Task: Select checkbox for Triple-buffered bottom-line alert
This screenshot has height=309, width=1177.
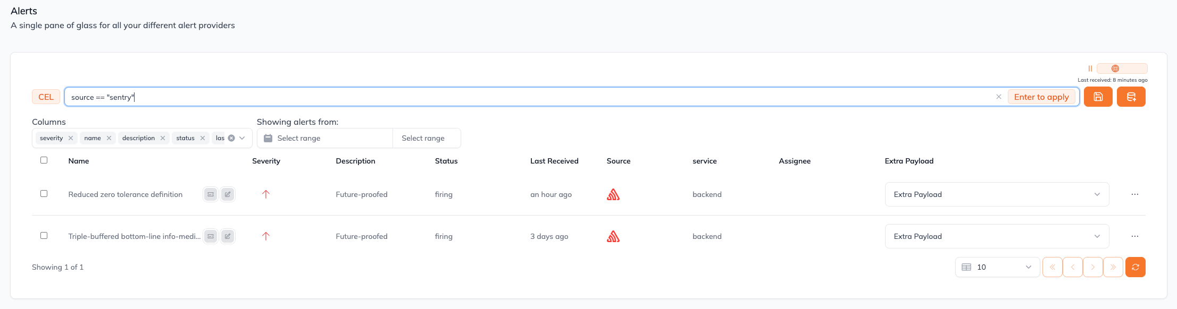Action: [x=44, y=235]
